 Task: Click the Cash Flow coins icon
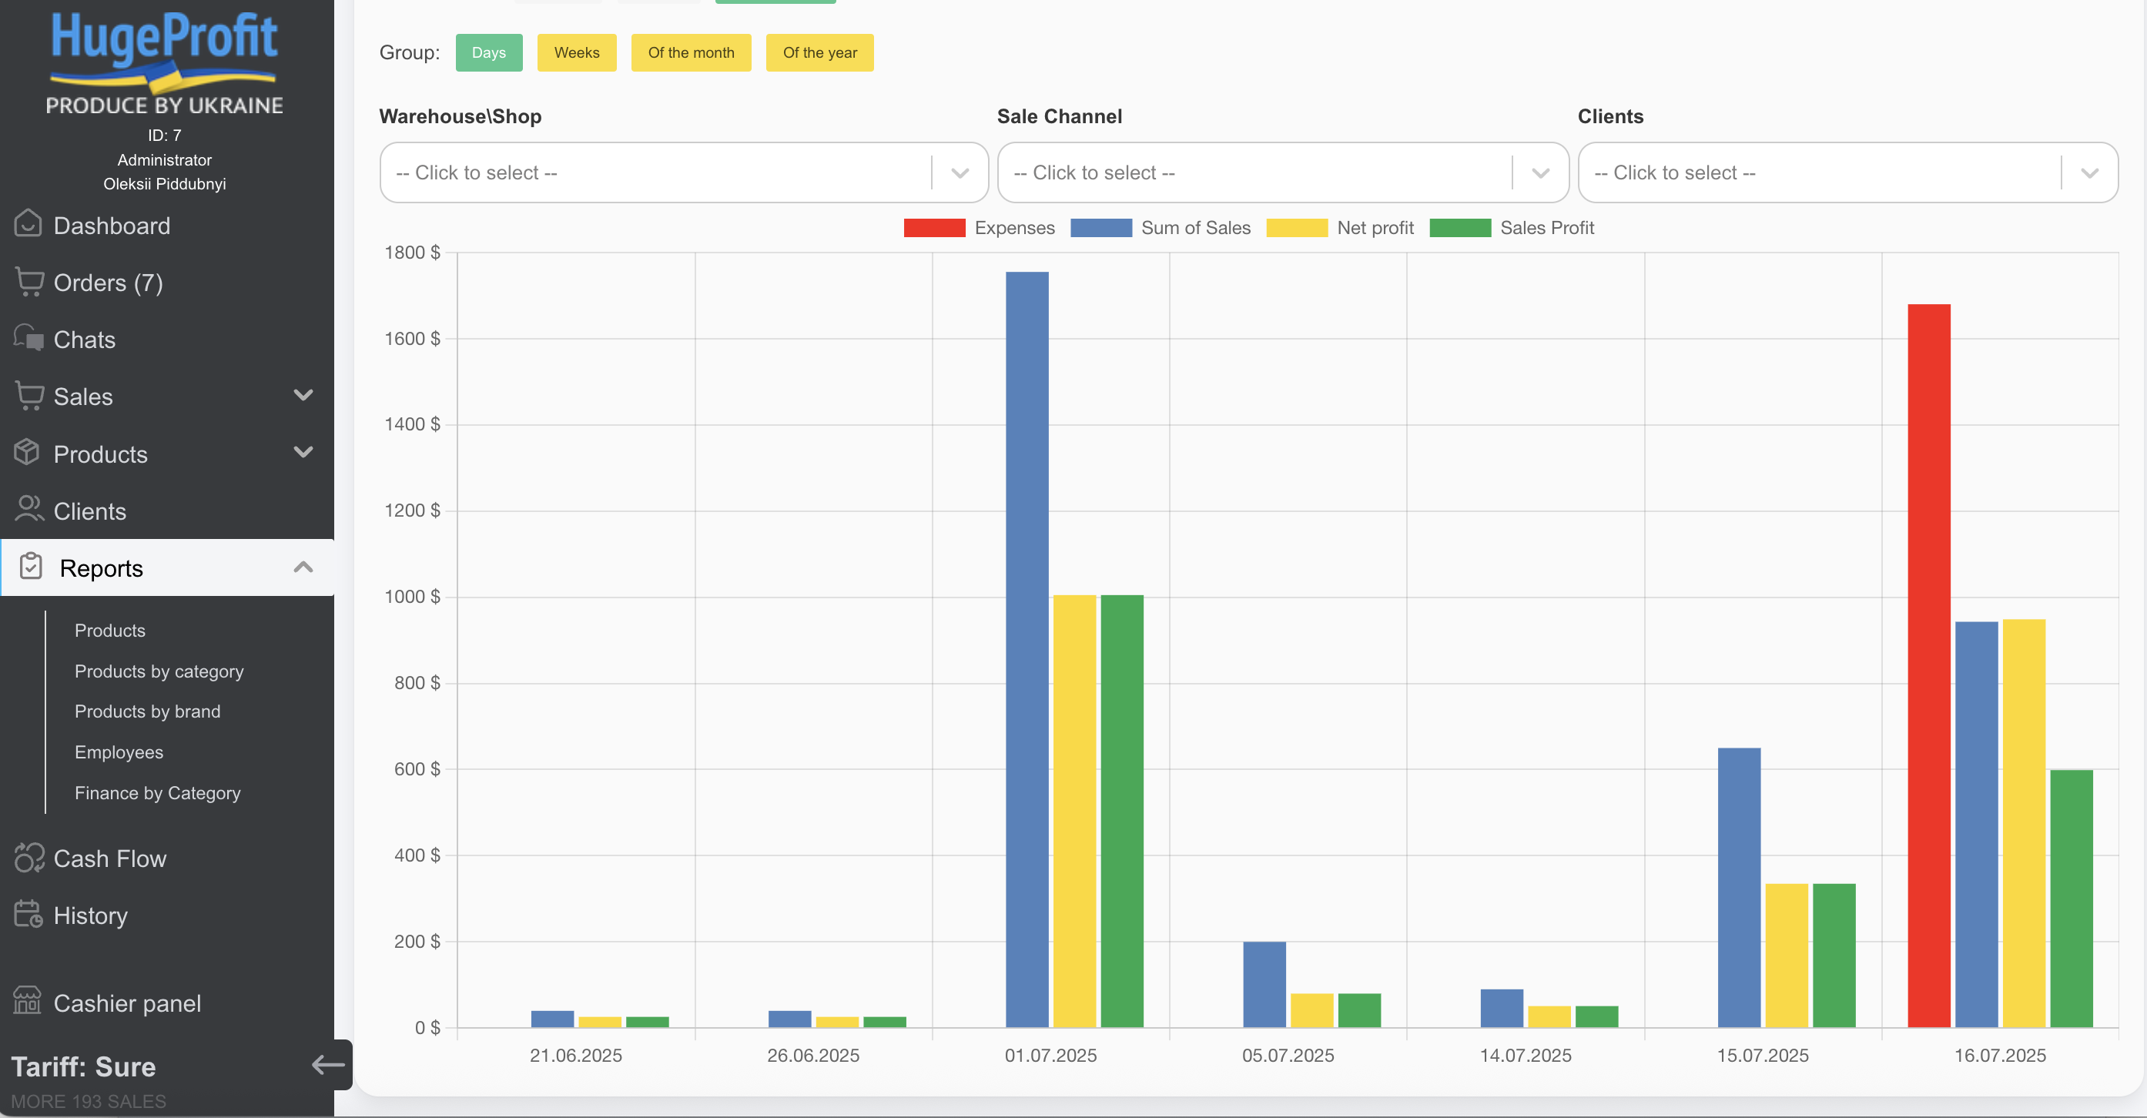click(x=28, y=857)
